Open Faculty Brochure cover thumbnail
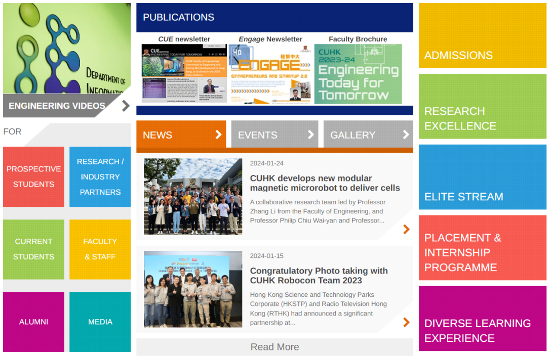 point(358,74)
